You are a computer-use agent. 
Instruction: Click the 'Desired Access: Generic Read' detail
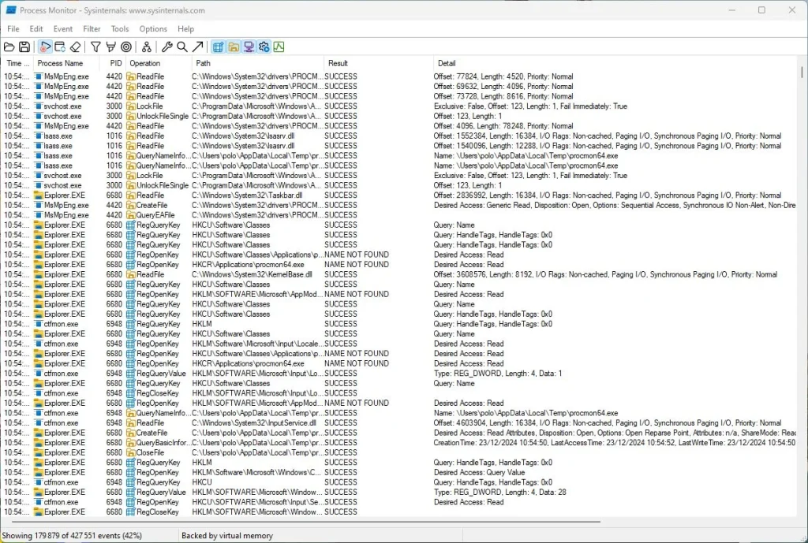tap(615, 206)
